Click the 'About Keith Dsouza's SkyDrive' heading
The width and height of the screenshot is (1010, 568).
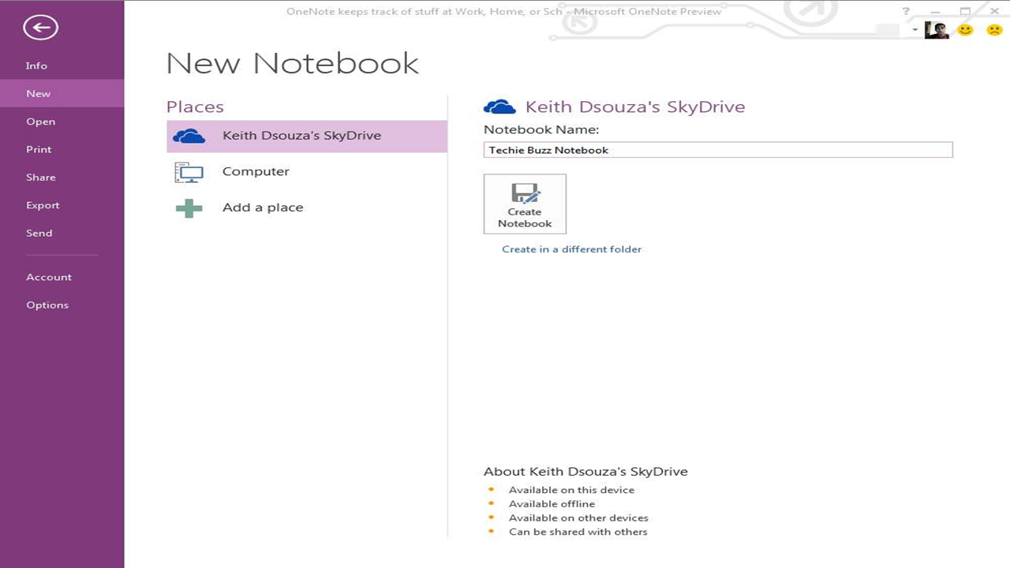click(585, 472)
